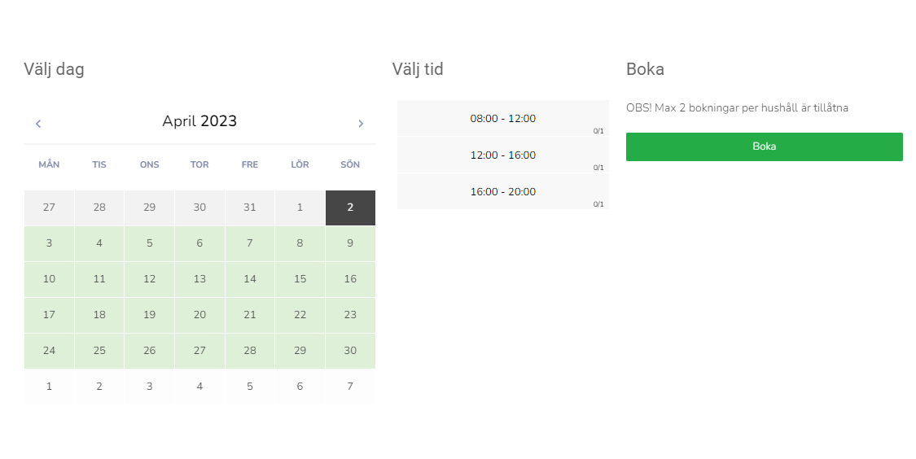Pick Friday April 14
The image size is (916, 459).
coord(250,279)
